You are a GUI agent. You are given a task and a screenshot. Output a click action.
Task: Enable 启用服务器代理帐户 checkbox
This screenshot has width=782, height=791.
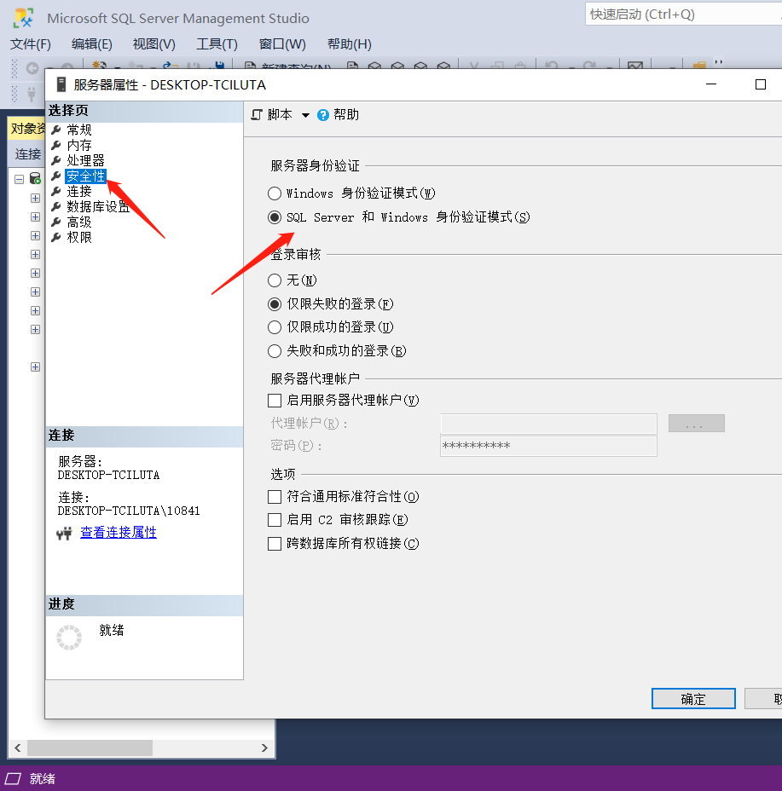275,400
